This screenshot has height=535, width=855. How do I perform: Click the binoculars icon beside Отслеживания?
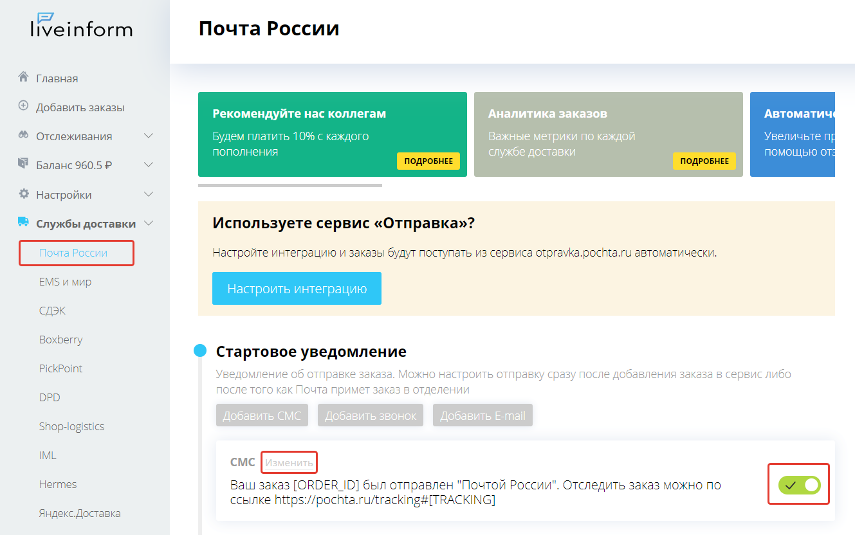pyautogui.click(x=24, y=136)
